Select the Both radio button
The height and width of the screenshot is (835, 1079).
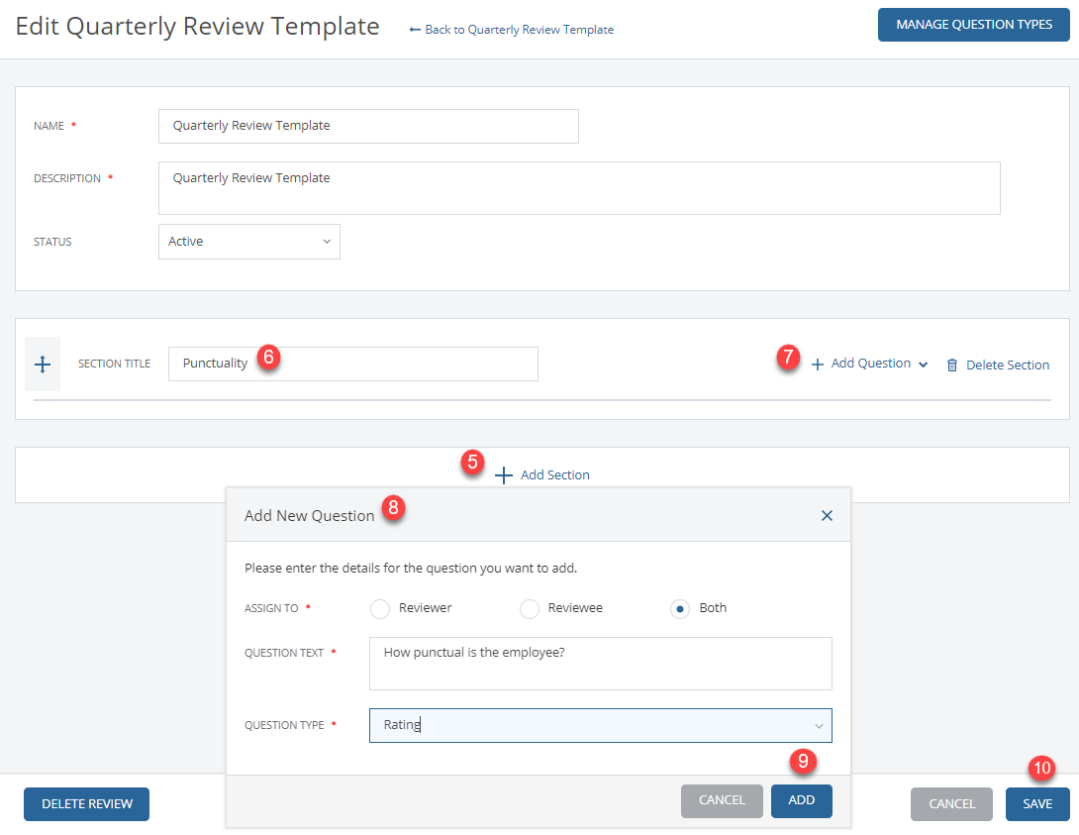(x=679, y=608)
